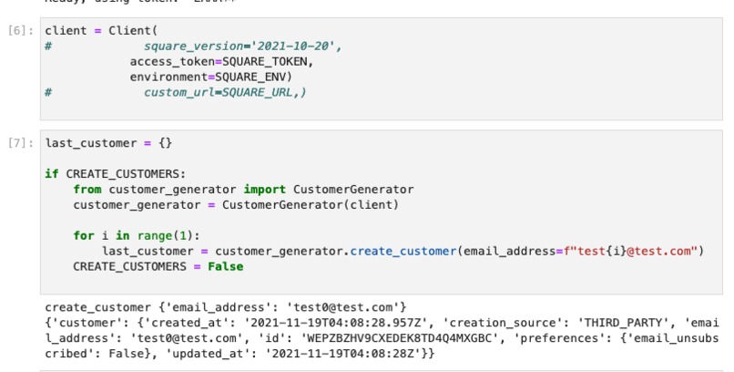Select cell 6 via its [6] prompt
The height and width of the screenshot is (372, 734).
click(x=21, y=31)
